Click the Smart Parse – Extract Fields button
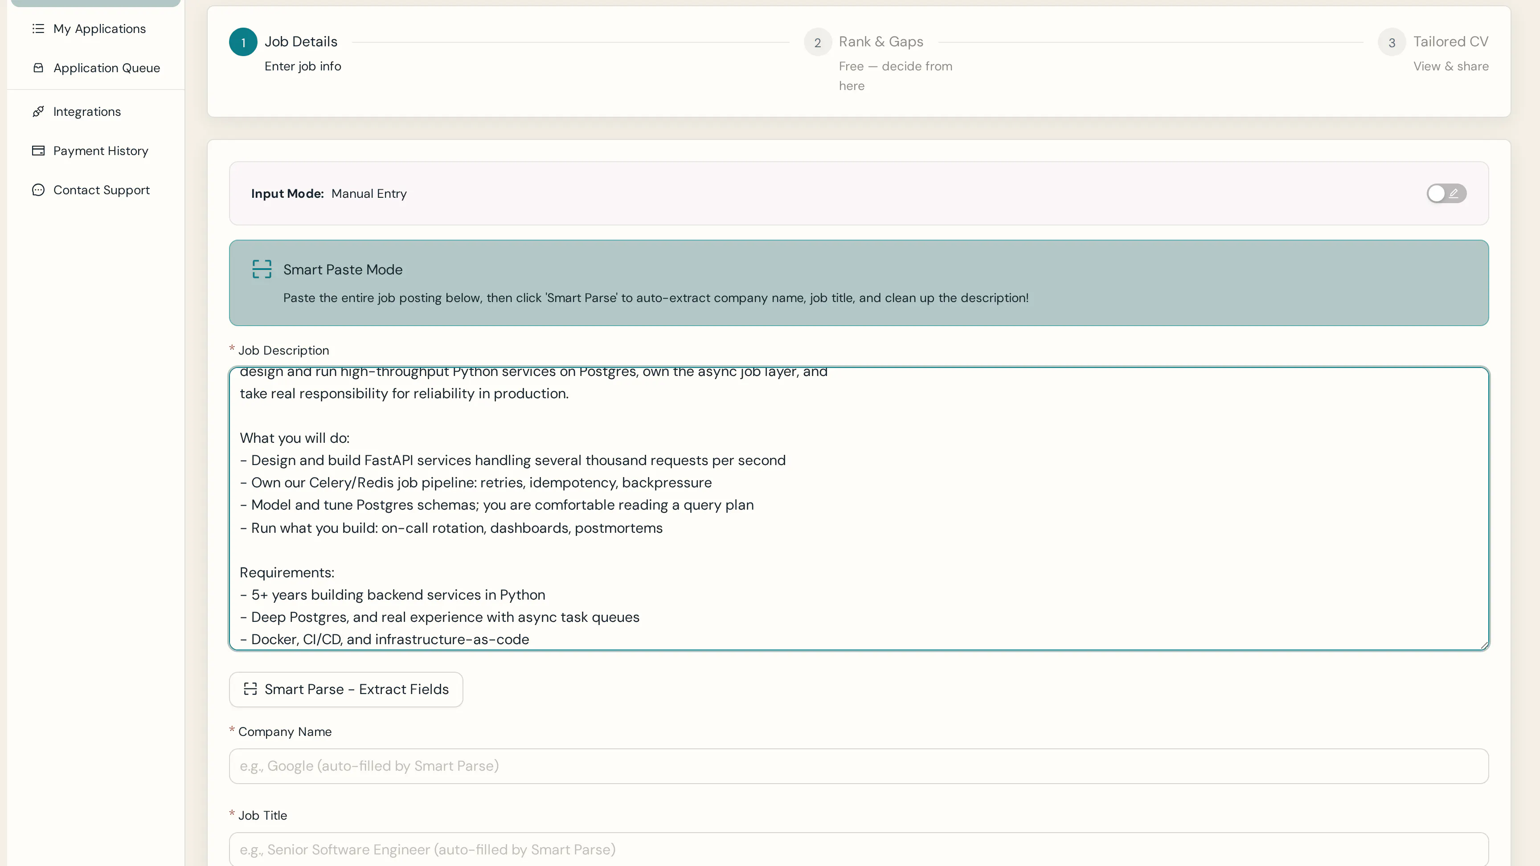Screen dimensions: 1540x866 point(345,690)
